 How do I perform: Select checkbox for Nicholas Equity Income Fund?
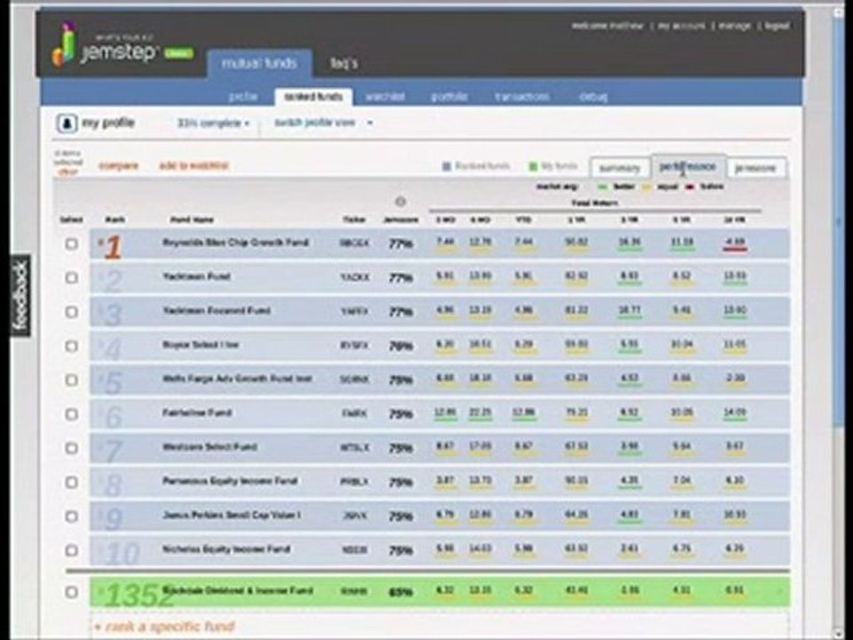[x=71, y=550]
